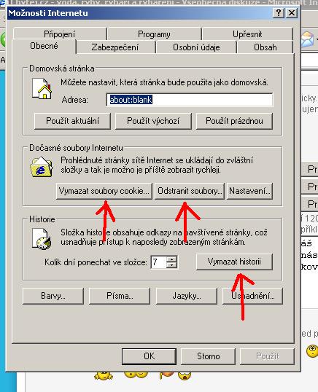Click the help question mark button
The image size is (318, 392).
279,12
